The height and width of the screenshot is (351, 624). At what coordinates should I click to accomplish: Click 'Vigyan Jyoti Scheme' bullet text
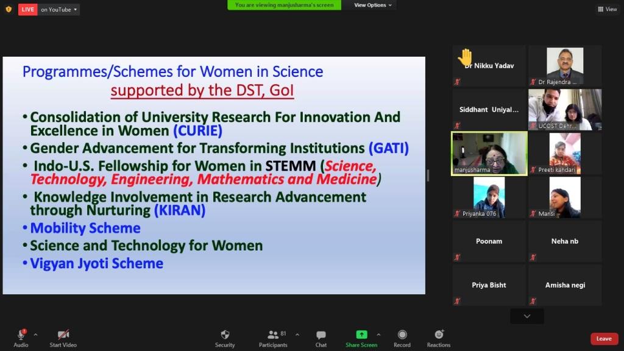point(97,263)
